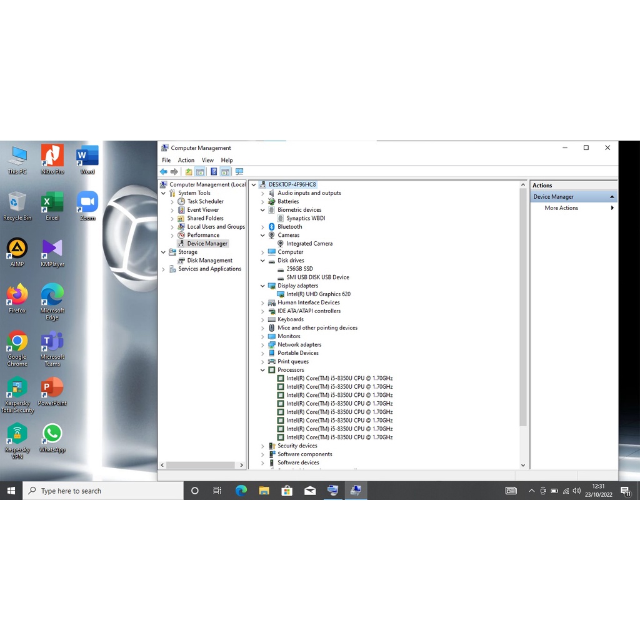Open News and interests taskbar widget
640x640 pixels.
point(511,491)
